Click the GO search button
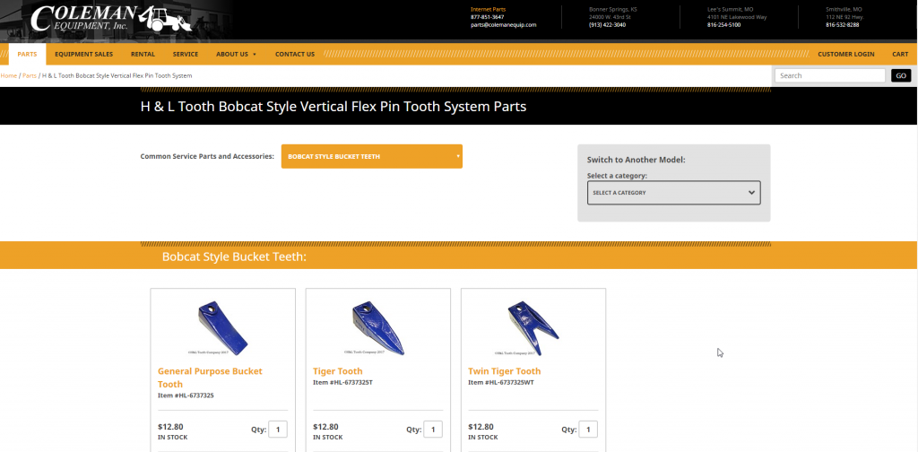Image resolution: width=918 pixels, height=452 pixels. (x=901, y=75)
